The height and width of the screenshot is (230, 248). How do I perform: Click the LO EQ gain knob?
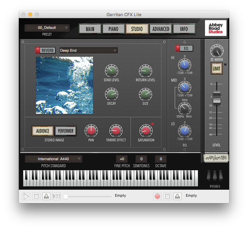(184, 131)
